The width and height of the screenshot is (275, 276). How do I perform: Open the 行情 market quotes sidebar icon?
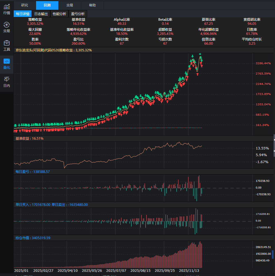pos(7,9)
